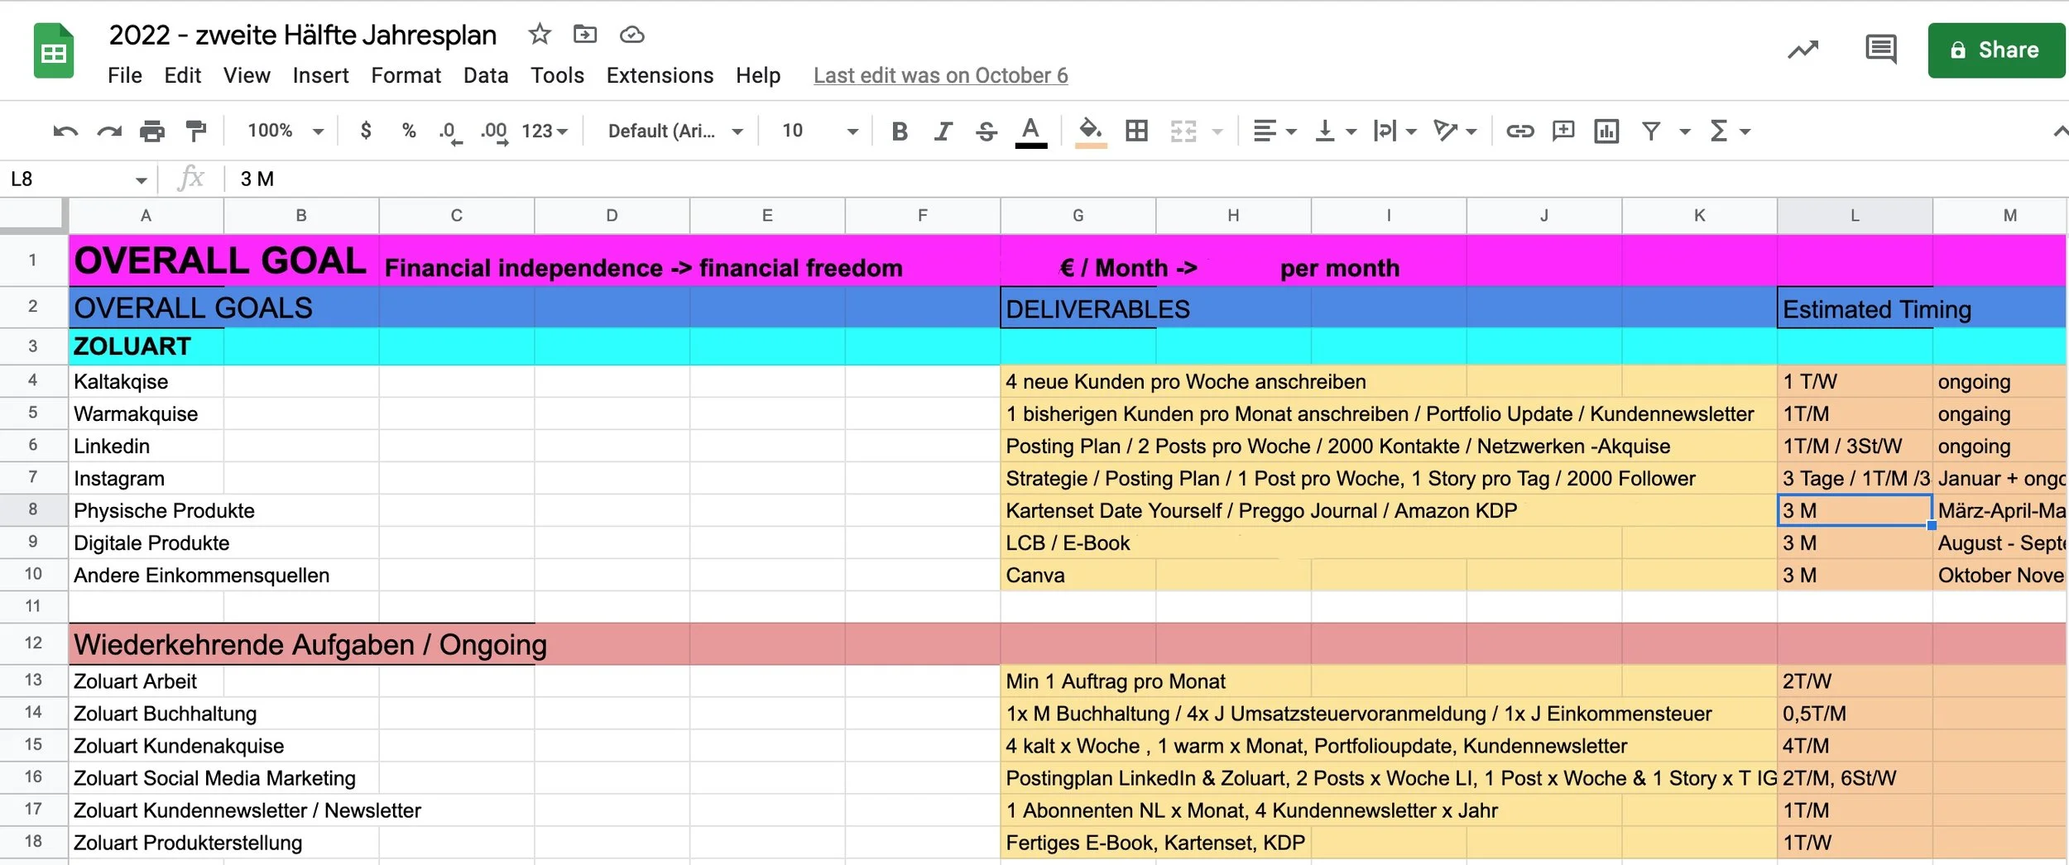
Task: Star the spreadsheet
Action: [540, 34]
